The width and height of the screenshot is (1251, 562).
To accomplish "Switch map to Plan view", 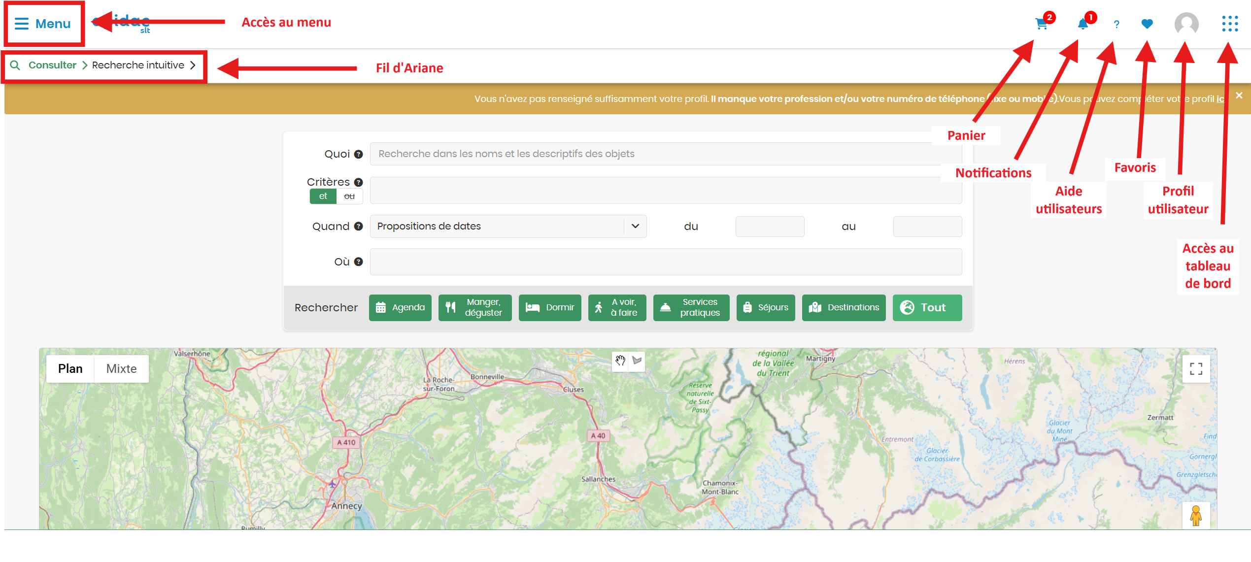I will (x=70, y=369).
